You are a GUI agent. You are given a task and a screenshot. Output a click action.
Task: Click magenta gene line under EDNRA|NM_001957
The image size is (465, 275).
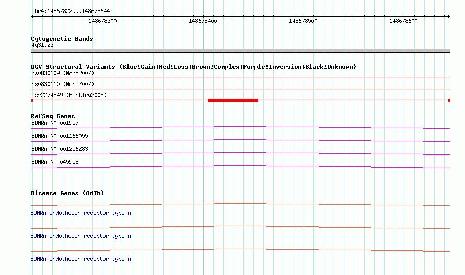click(x=240, y=127)
